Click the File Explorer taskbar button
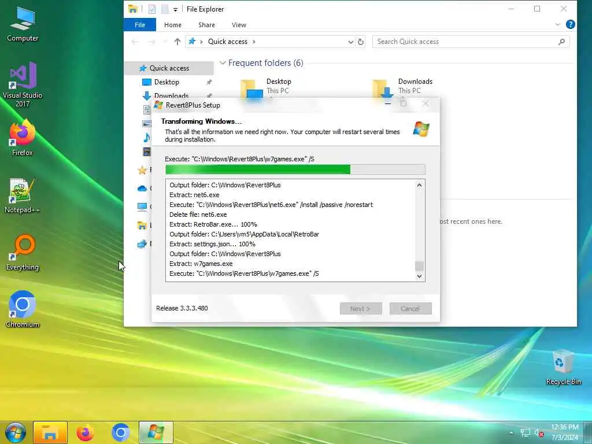The height and width of the screenshot is (444, 592). coord(50,432)
